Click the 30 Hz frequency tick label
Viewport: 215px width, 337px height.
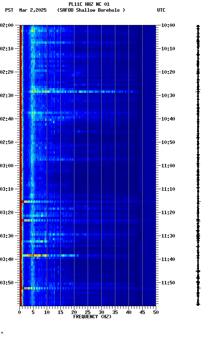pos(101,312)
